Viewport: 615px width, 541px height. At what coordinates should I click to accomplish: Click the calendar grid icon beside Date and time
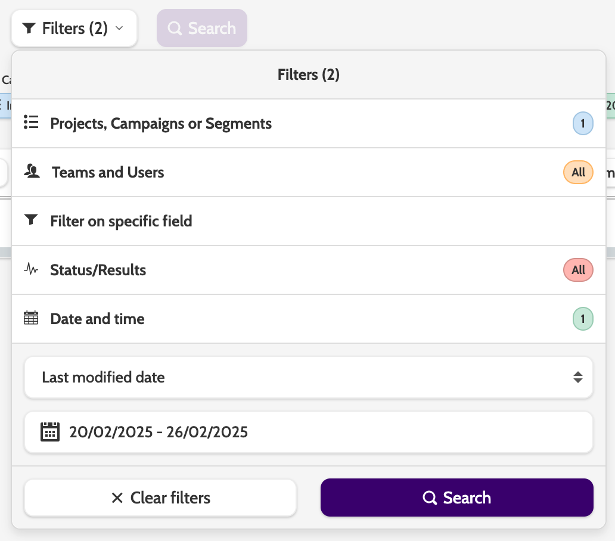point(31,318)
